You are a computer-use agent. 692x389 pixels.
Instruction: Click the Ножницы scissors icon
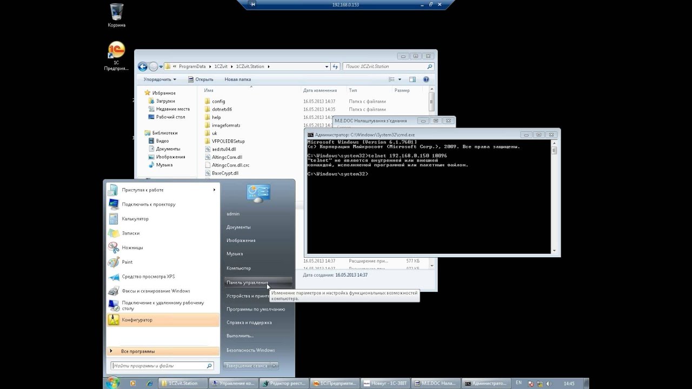tap(113, 247)
